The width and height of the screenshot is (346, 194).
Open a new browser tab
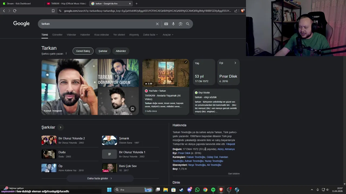point(137,4)
